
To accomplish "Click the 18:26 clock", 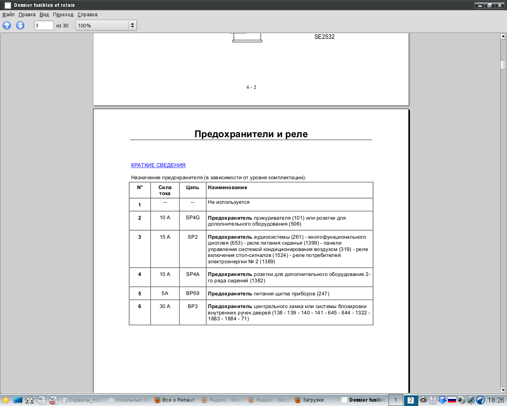I will [x=496, y=400].
